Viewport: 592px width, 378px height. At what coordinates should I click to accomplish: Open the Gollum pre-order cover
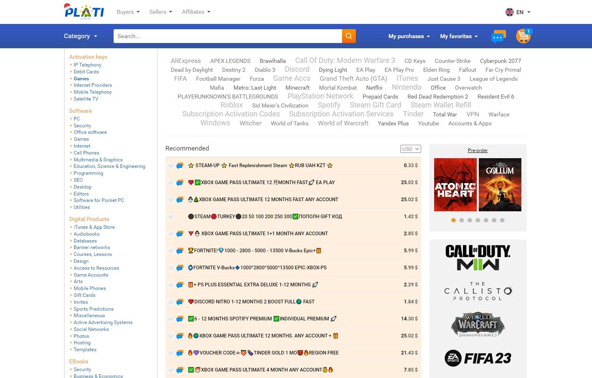point(500,185)
